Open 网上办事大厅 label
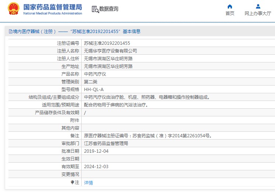Image resolution: width=275 pixels, height=192 pixels. tap(258, 13)
